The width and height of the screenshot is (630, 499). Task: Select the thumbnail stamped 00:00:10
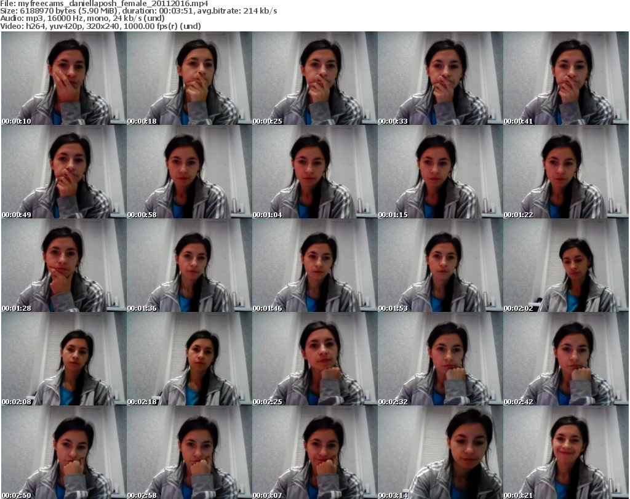point(64,78)
